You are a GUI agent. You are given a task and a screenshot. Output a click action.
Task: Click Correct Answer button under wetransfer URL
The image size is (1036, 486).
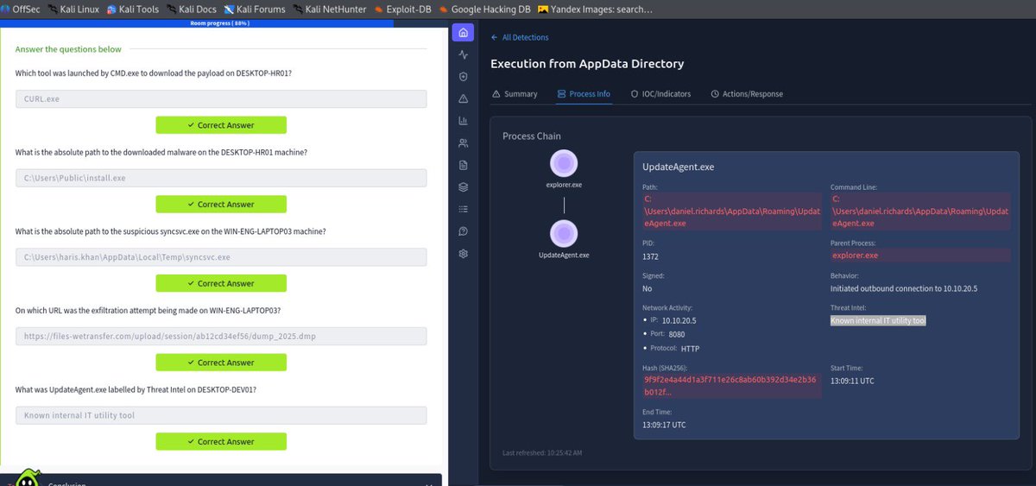click(x=221, y=363)
